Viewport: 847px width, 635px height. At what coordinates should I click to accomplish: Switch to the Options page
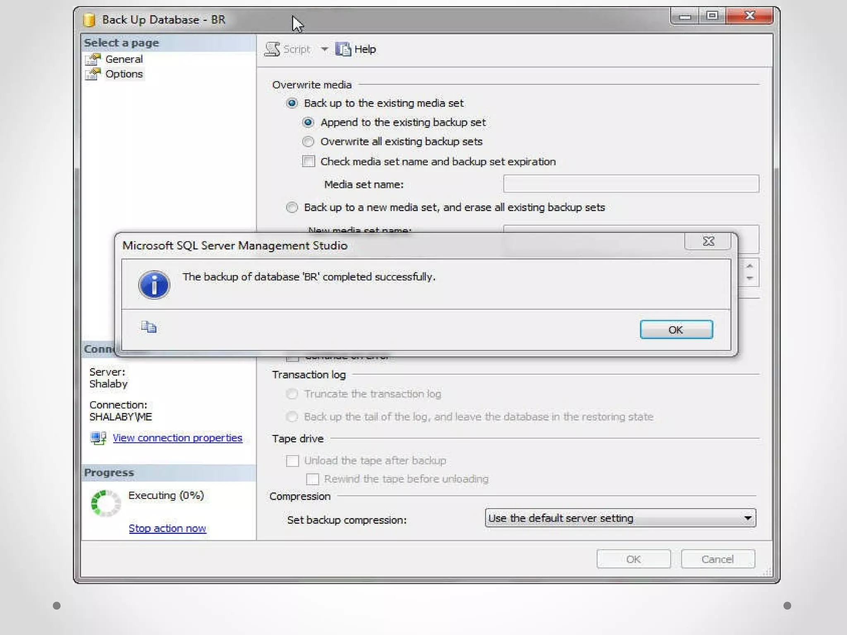[124, 74]
